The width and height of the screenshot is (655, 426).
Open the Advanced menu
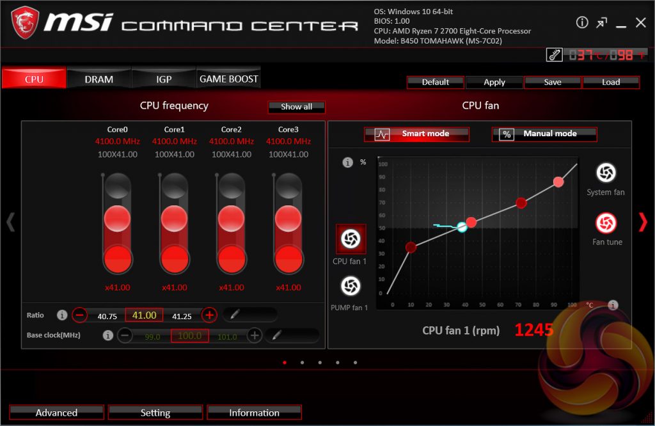click(x=56, y=412)
